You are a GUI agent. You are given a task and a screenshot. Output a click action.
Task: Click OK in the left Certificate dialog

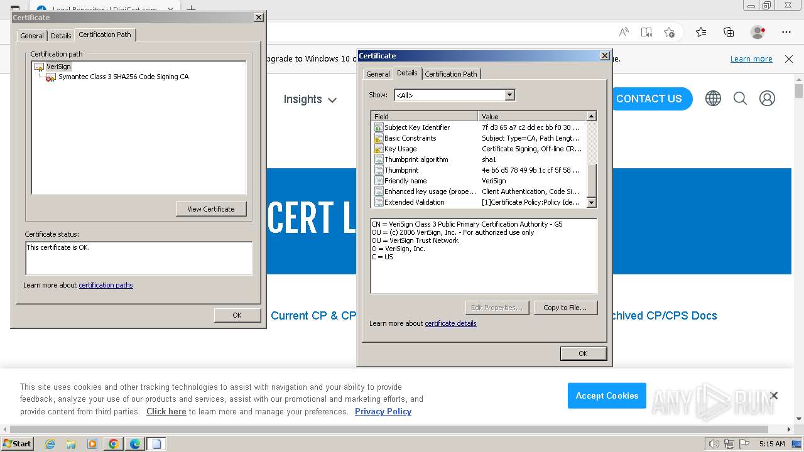click(237, 315)
